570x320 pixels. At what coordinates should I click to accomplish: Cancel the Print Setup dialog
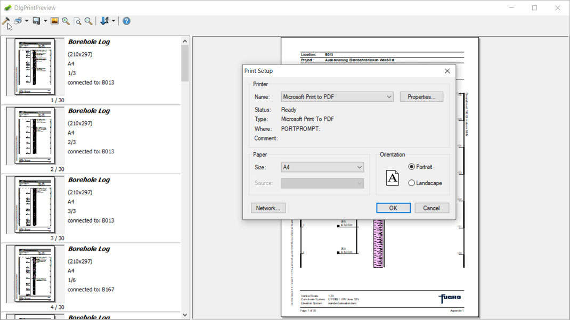[431, 208]
